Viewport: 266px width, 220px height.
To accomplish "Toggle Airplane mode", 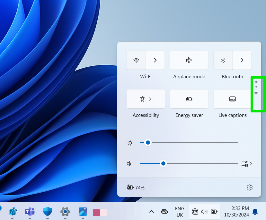I will tap(189, 60).
